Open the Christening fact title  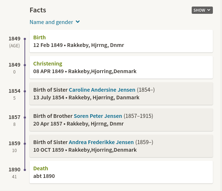(47, 64)
